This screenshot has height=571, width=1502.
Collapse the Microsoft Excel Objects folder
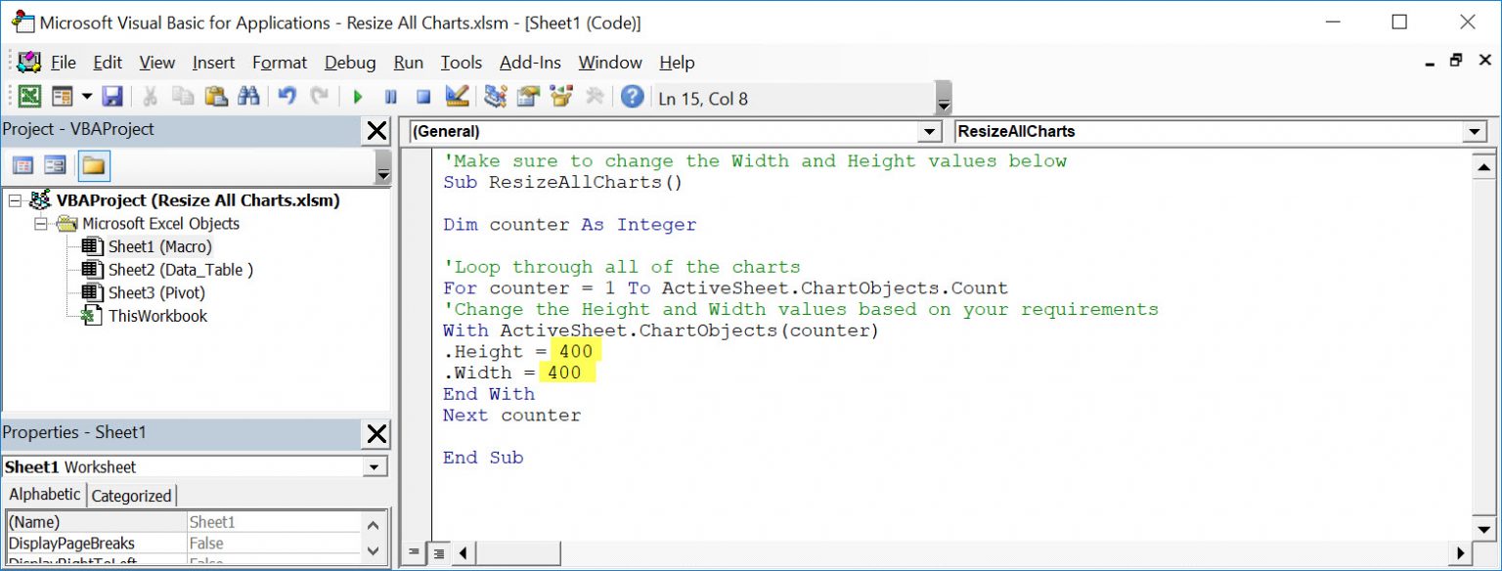pos(40,223)
